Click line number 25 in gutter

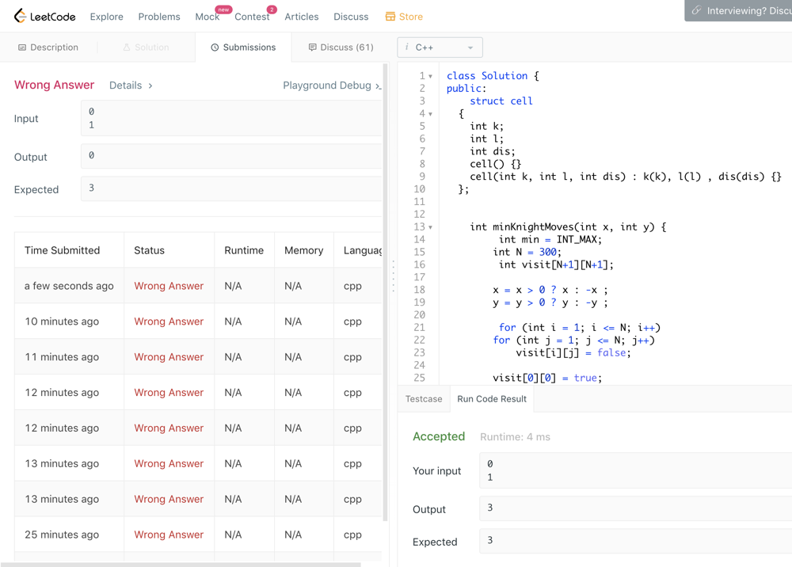pyautogui.click(x=419, y=378)
